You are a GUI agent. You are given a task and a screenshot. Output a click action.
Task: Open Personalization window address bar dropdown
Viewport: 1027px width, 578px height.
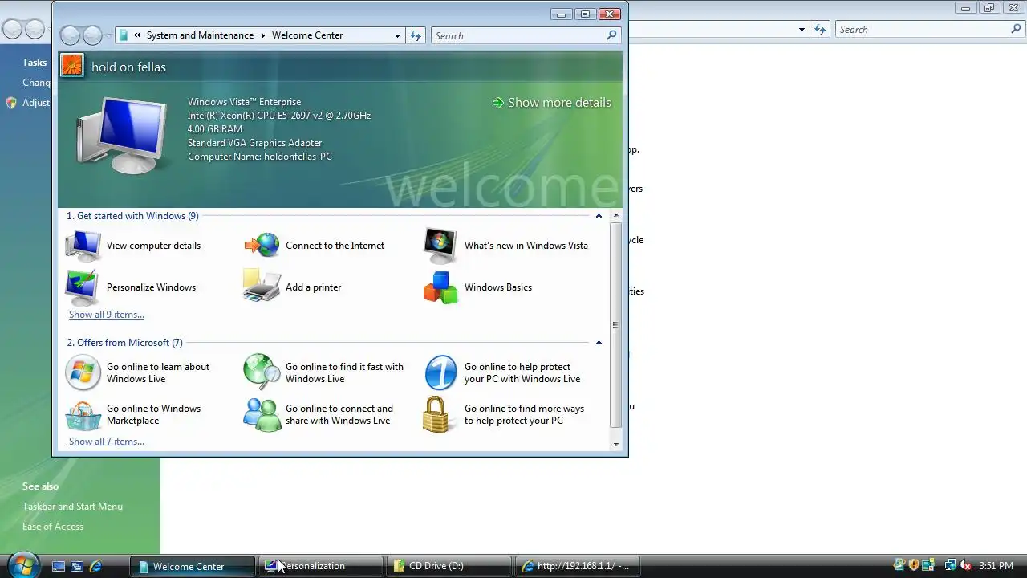tap(802, 29)
